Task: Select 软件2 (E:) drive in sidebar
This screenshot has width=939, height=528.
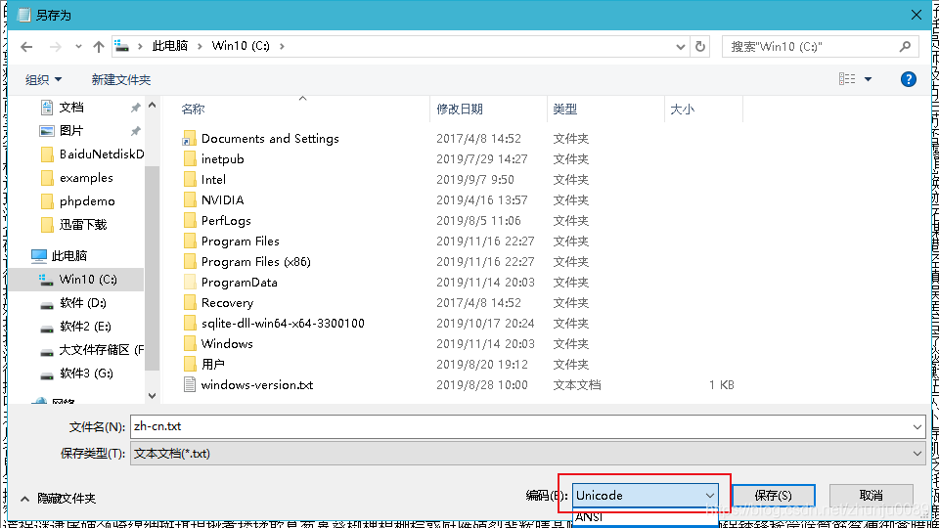Action: pos(86,327)
